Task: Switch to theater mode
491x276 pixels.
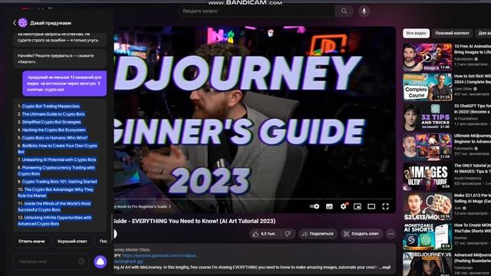Action: (371, 206)
